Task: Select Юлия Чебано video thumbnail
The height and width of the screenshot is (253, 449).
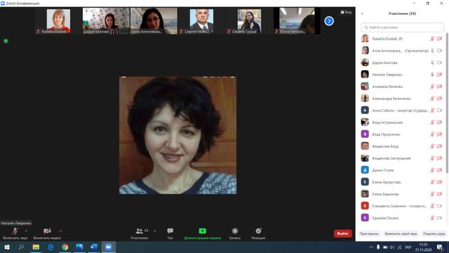Action: (x=297, y=21)
